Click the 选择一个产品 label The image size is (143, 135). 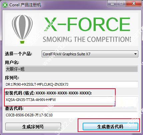pos(18,54)
